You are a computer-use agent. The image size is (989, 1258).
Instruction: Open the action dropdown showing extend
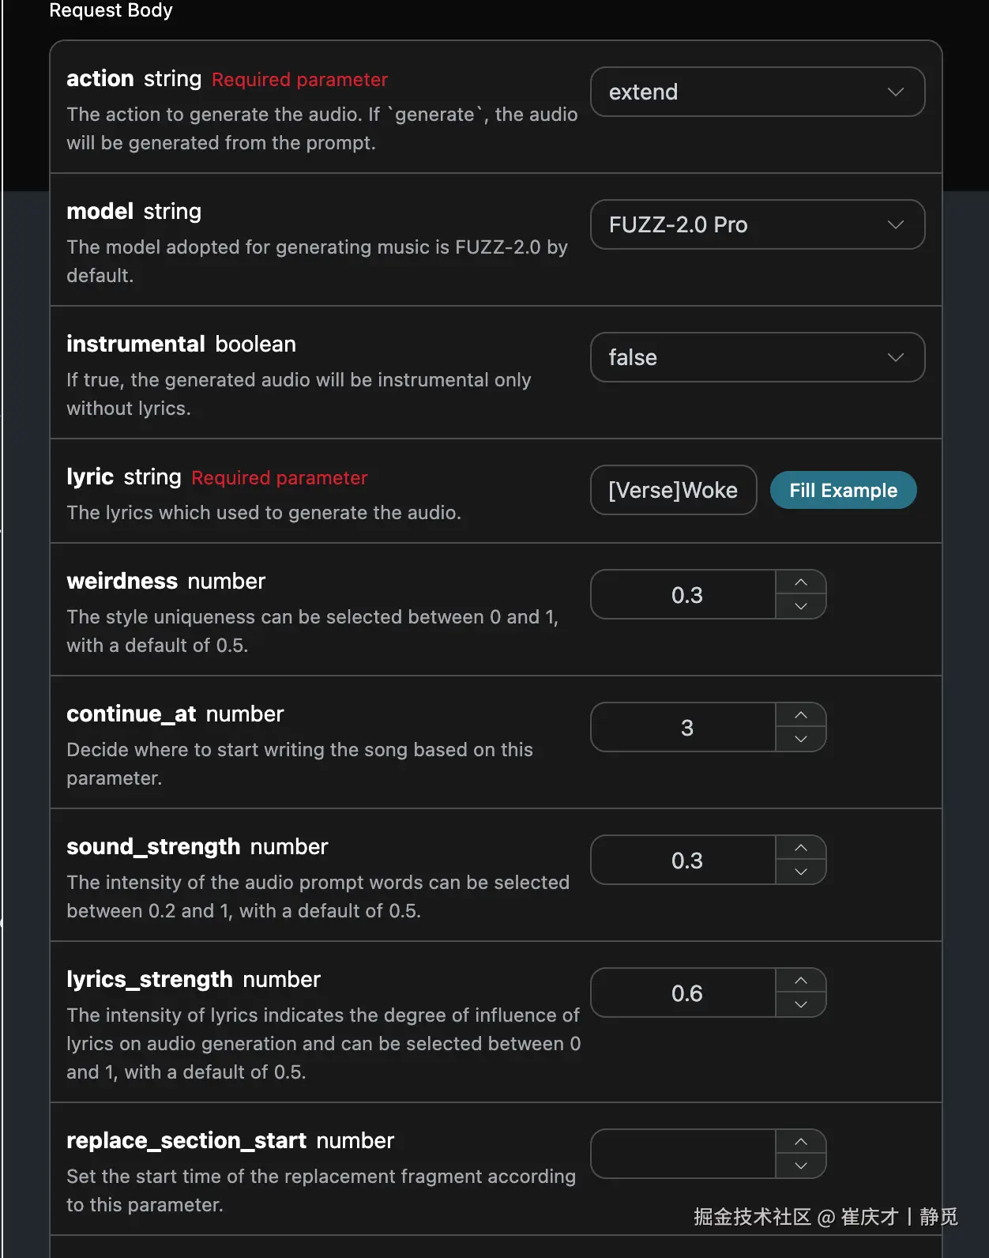pos(757,92)
